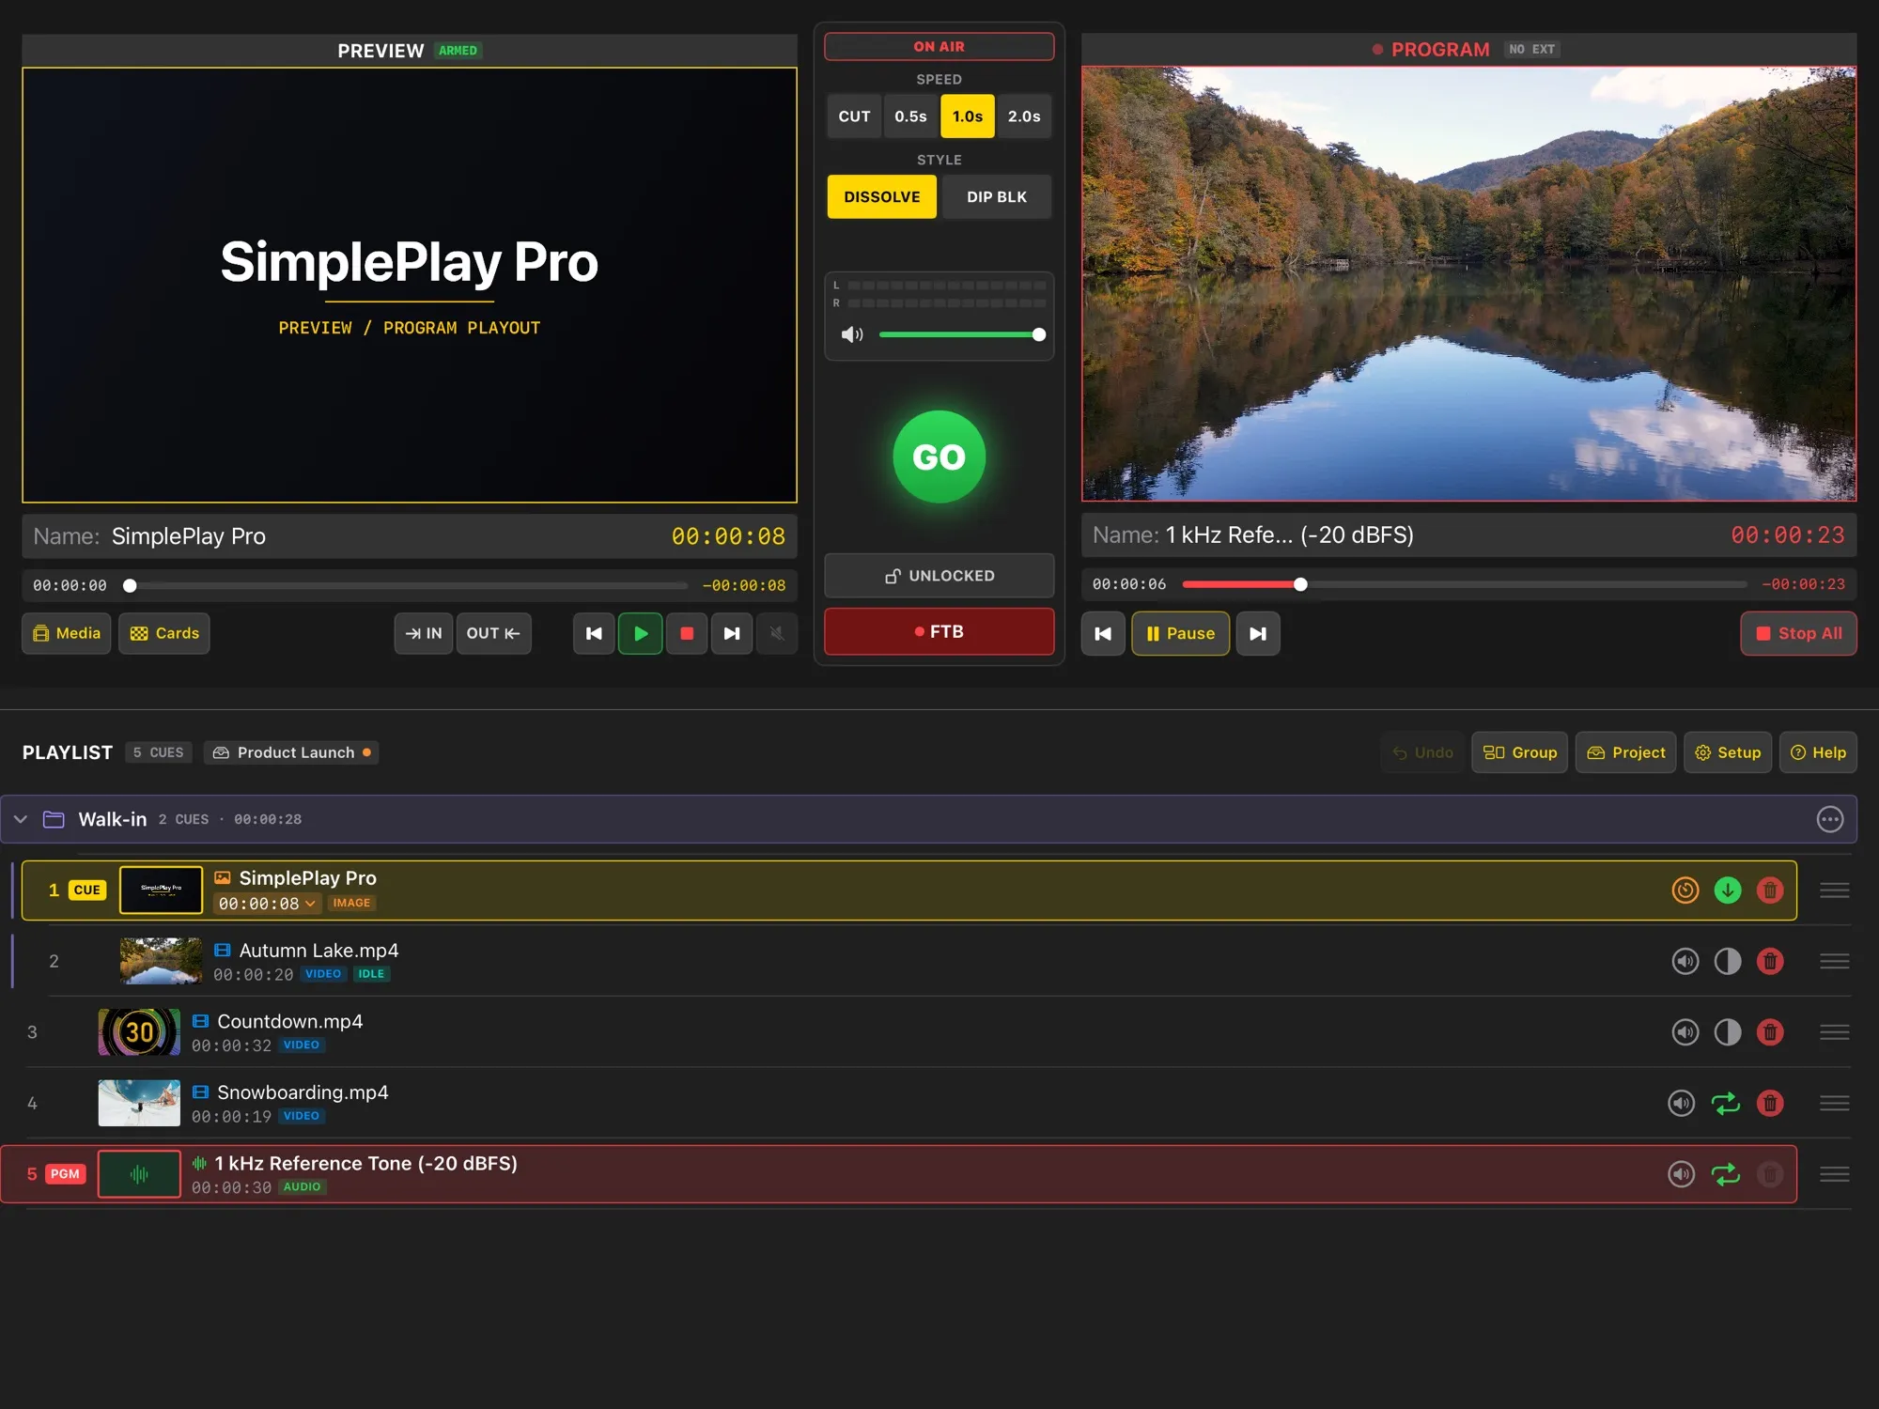Screen dimensions: 1879x1409
Task: Pause the program playback
Action: 1180,633
